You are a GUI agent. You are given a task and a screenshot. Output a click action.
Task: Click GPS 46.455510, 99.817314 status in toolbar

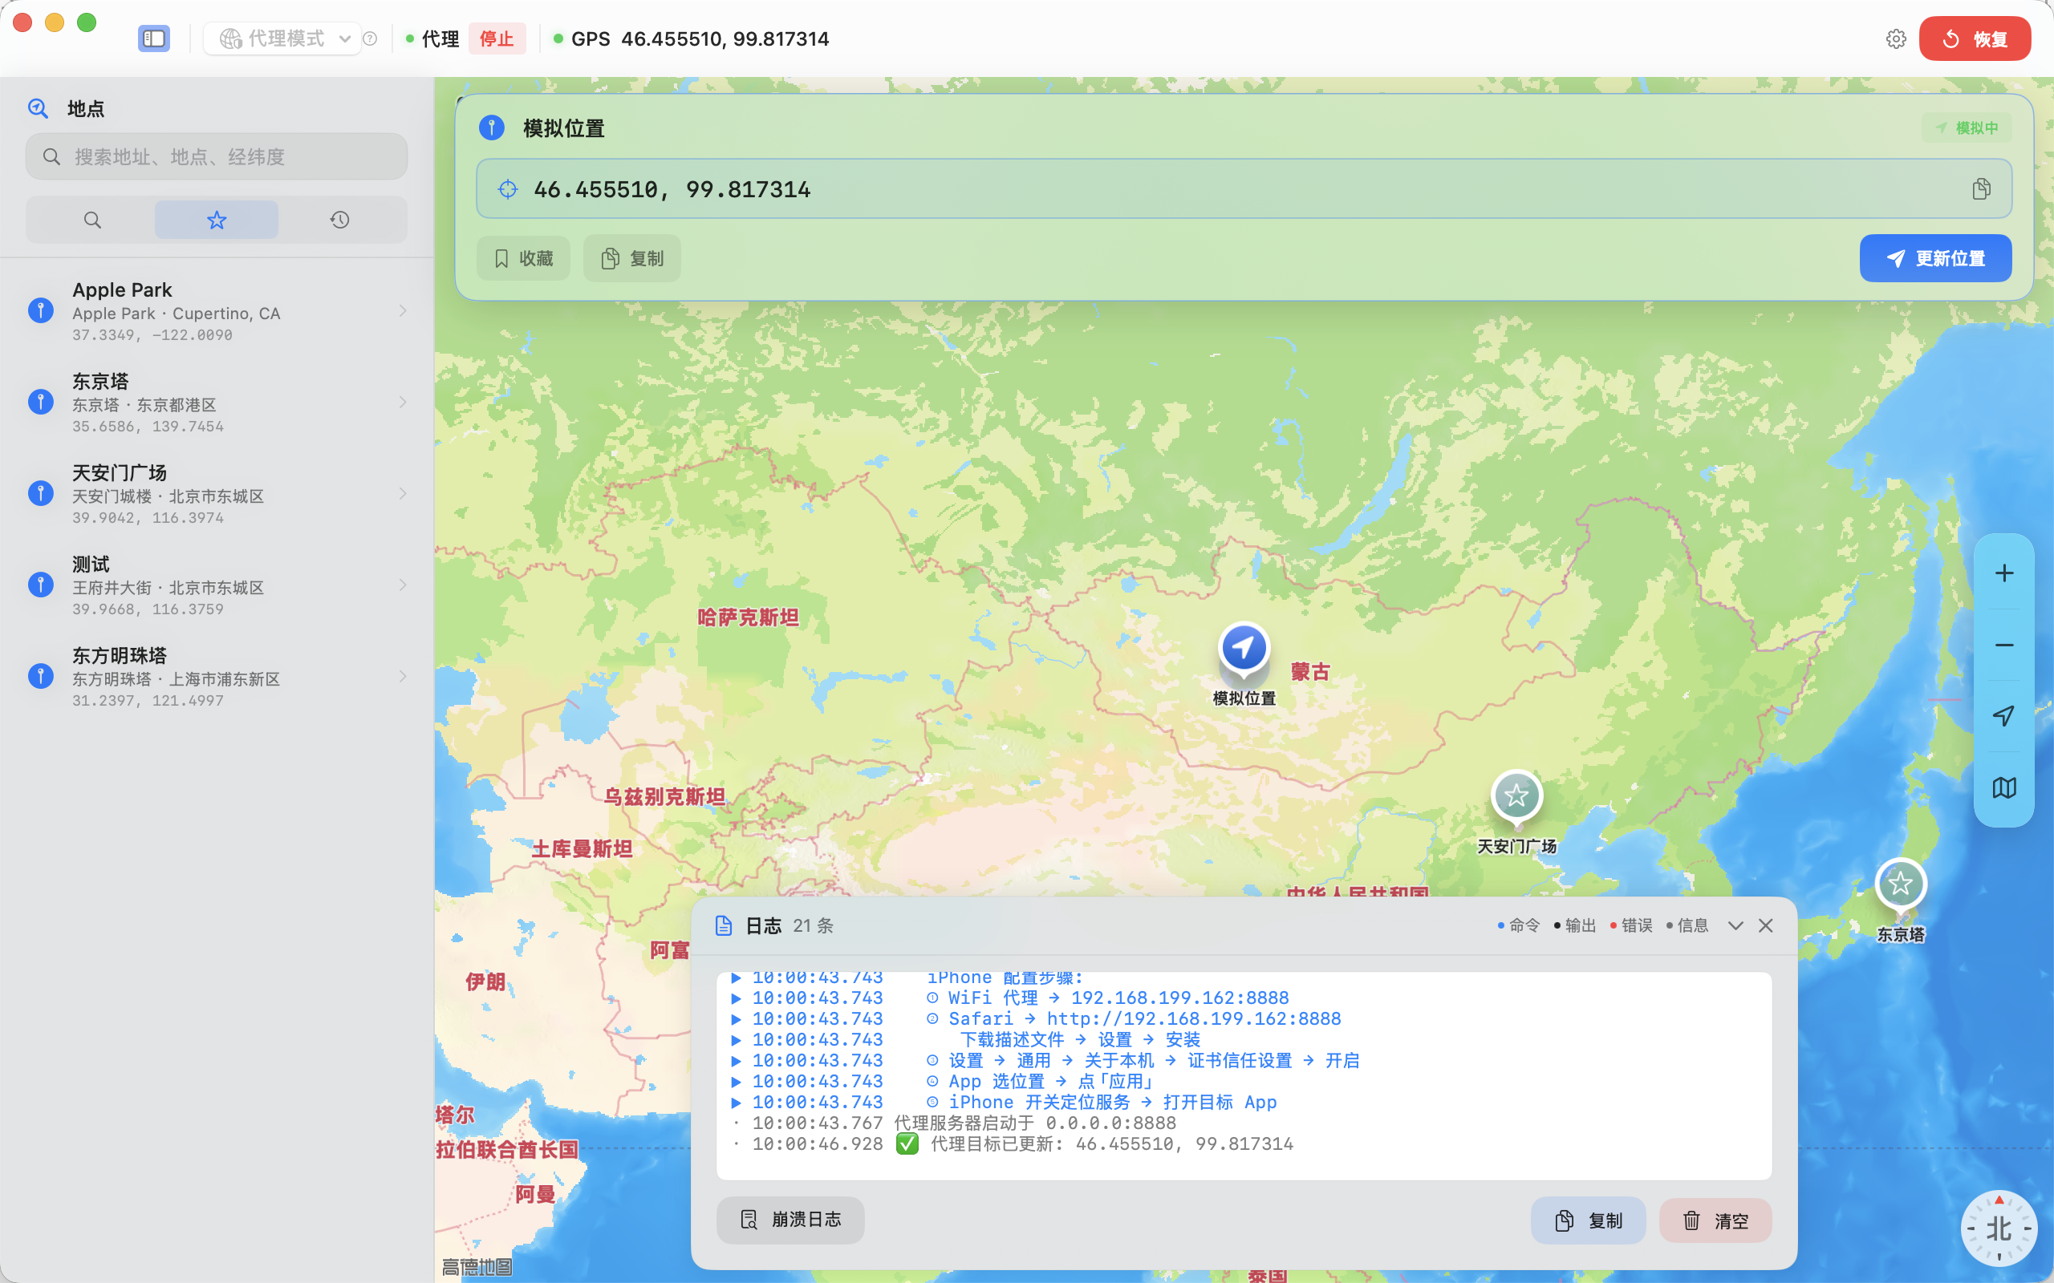point(691,39)
